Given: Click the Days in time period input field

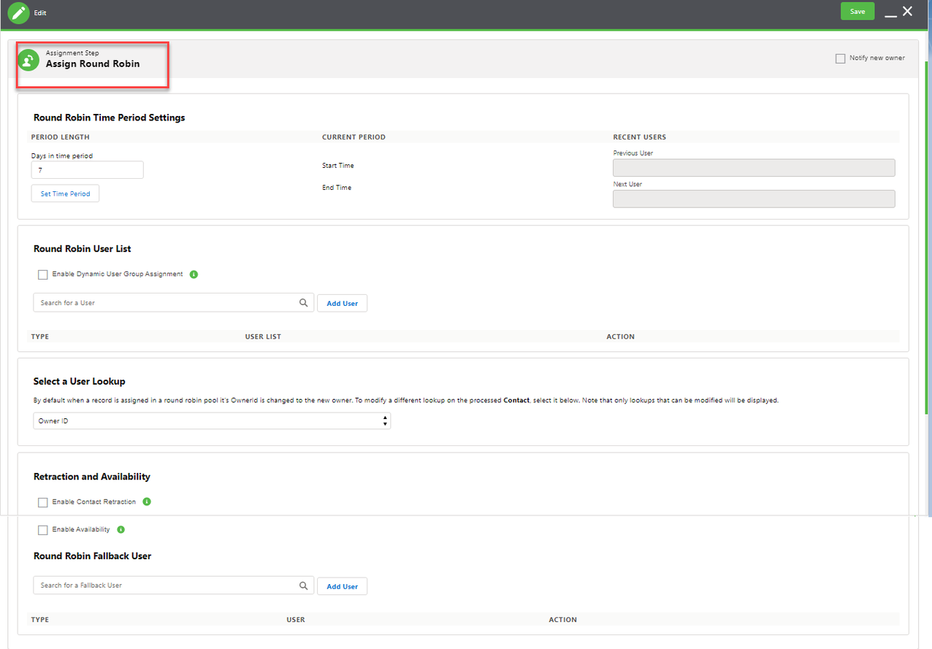Looking at the screenshot, I should coord(86,169).
